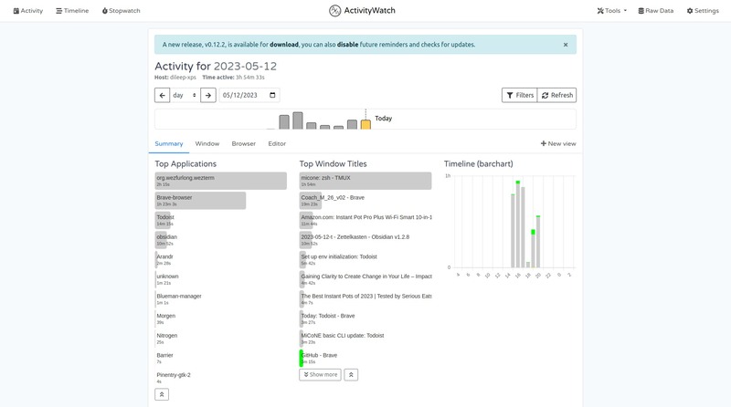The width and height of the screenshot is (731, 407).
Task: Select 'Coach_M_26_v02 - Brave' window title
Action: click(365, 201)
